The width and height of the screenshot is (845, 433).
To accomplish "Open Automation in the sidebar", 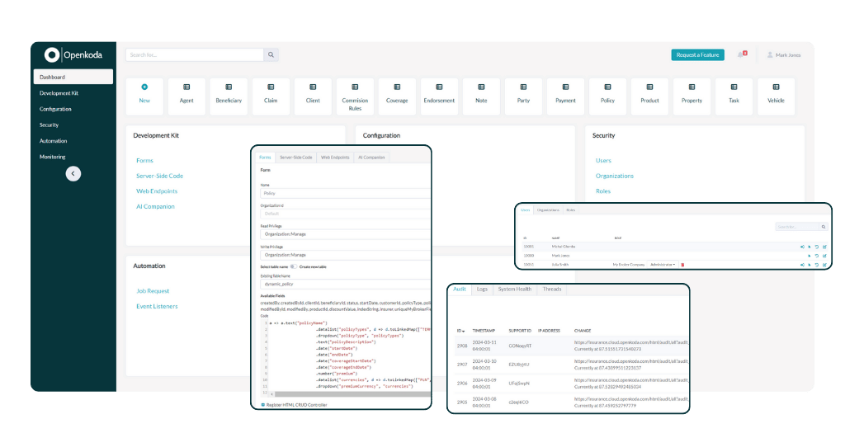I will 54,141.
